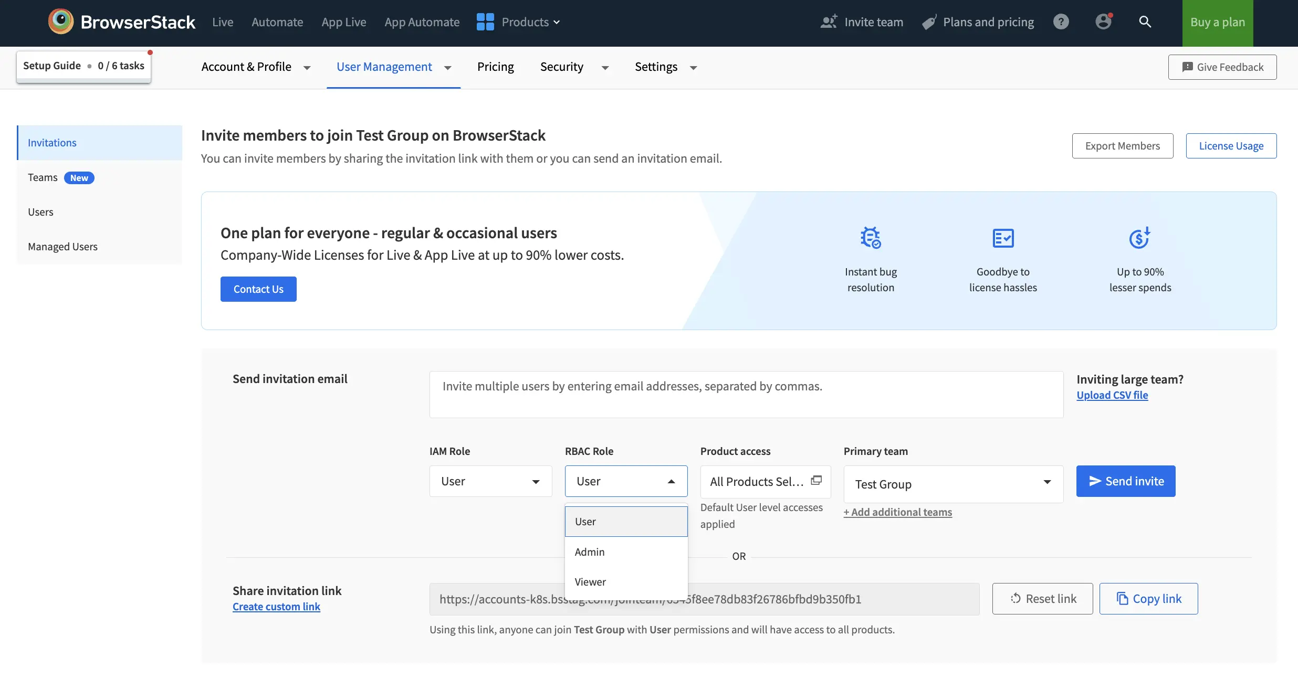Open product access popup icon
This screenshot has width=1298, height=679.
pyautogui.click(x=816, y=481)
